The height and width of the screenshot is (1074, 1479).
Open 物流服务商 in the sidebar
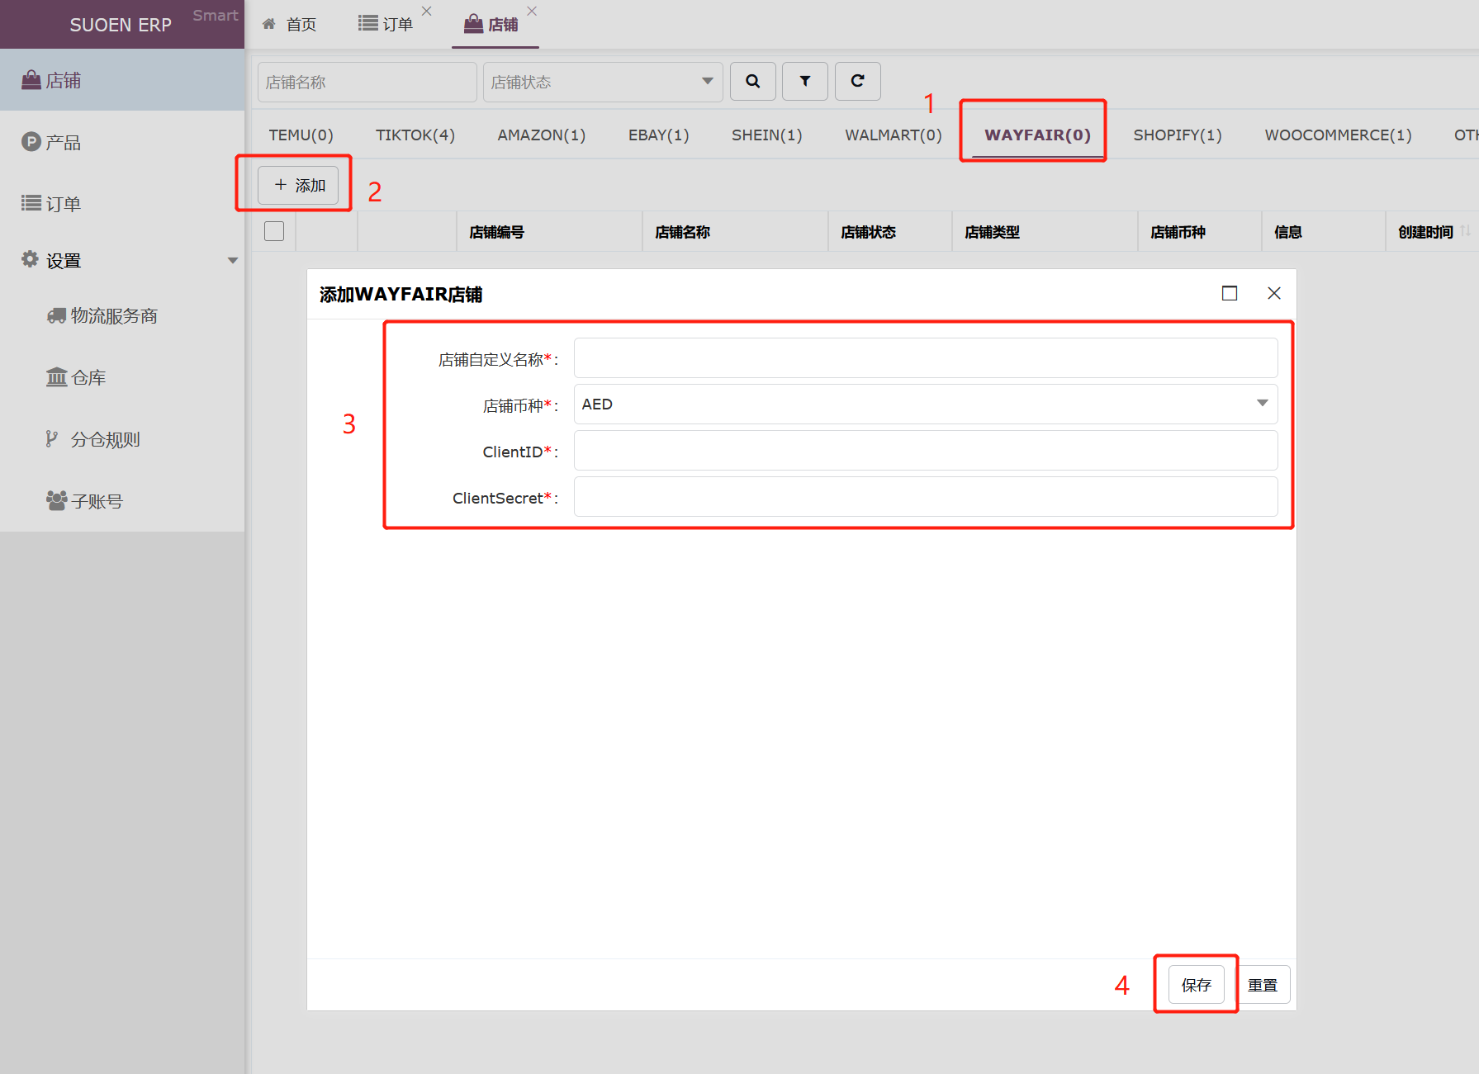click(122, 315)
